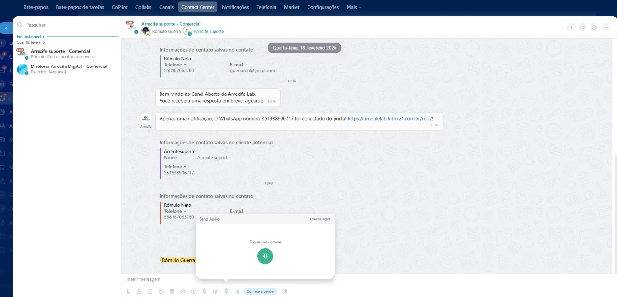The width and height of the screenshot is (617, 297).
Task: Open the Telefonia menu item
Action: tap(266, 7)
